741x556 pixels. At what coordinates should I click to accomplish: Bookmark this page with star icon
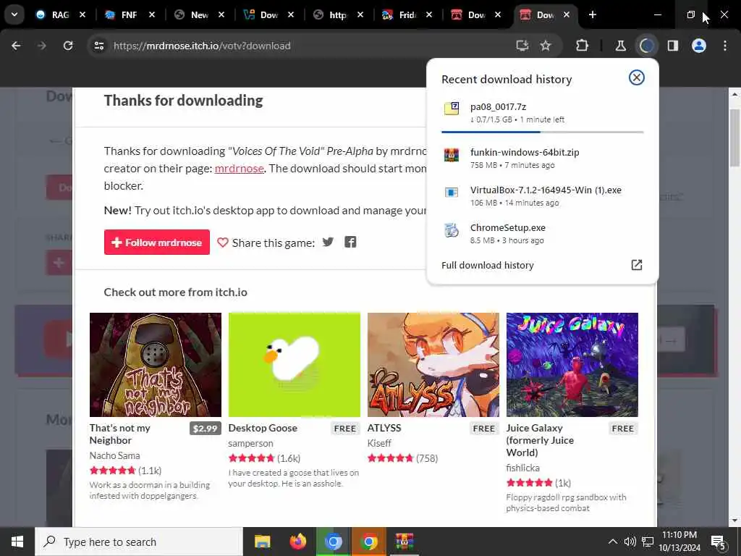[x=546, y=46]
